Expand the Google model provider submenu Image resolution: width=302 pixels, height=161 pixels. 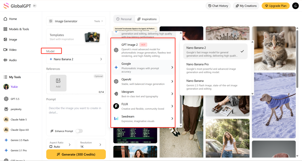144,68
